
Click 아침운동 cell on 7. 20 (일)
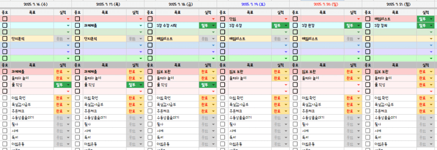[x=322, y=144]
